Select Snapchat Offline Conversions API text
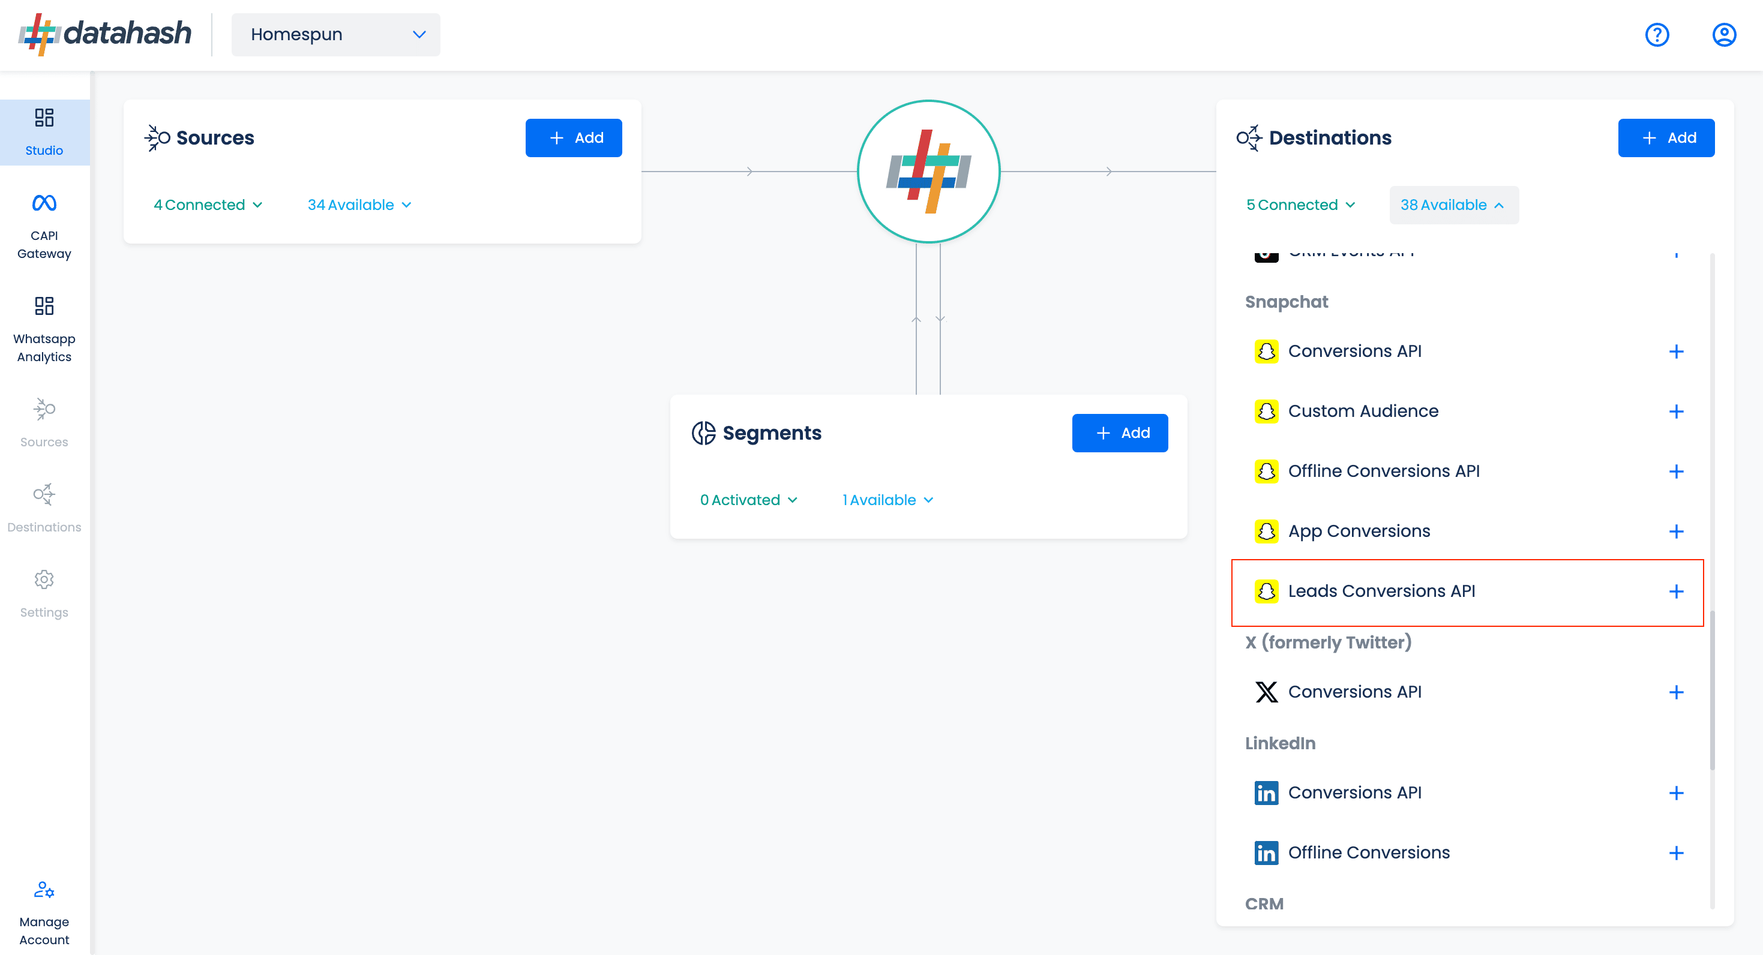1763x955 pixels. pos(1384,471)
